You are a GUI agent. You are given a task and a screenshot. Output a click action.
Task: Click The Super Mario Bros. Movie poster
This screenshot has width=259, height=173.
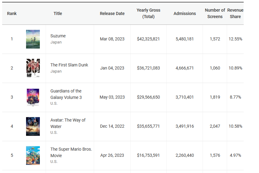point(33,155)
